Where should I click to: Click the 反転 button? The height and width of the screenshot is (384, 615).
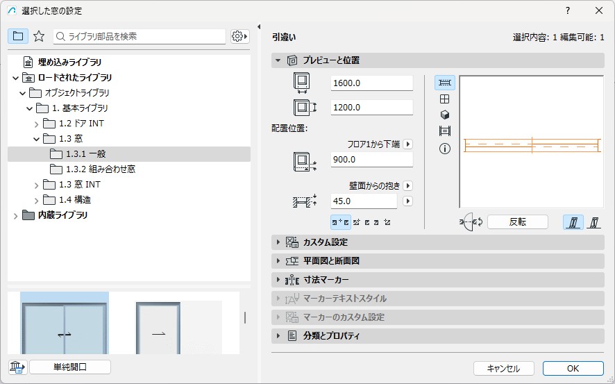click(x=517, y=222)
